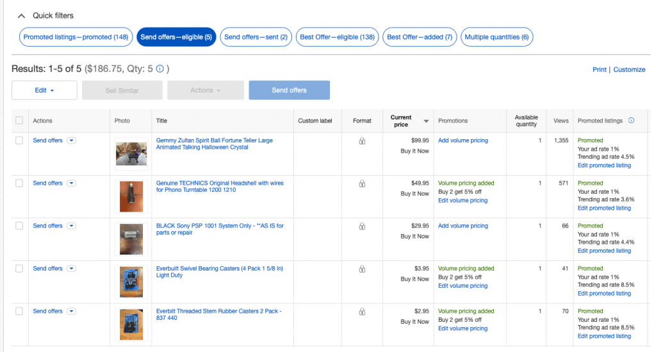656x352 pixels.
Task: Select Promoted listings—promoted (148) filter
Action: coord(76,37)
